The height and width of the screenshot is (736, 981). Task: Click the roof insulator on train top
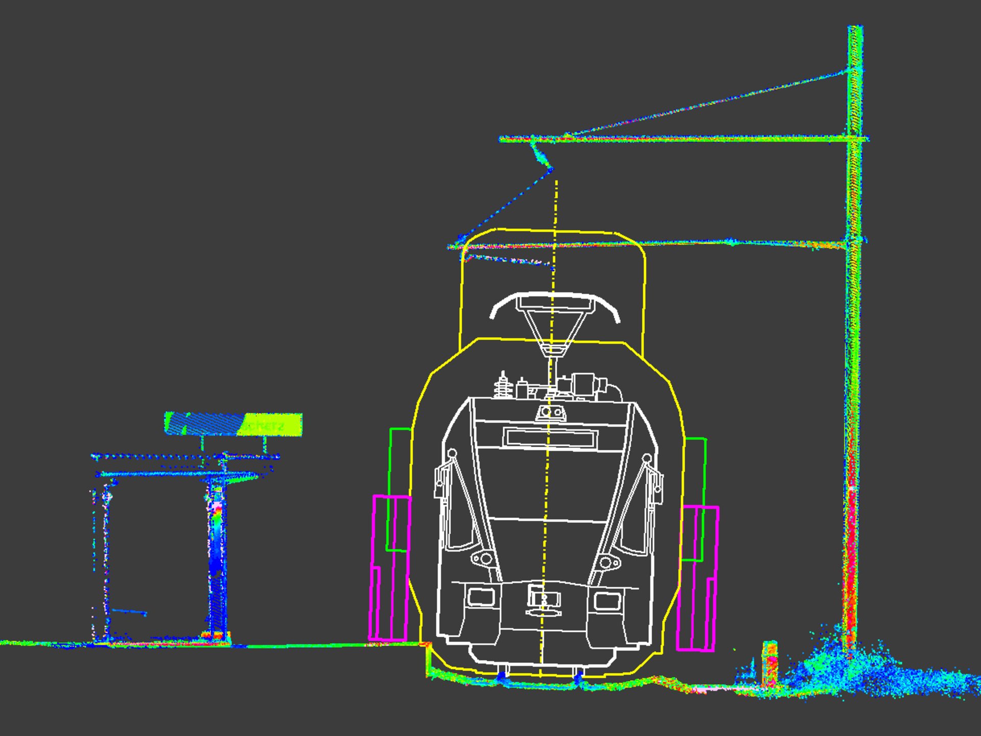[503, 386]
